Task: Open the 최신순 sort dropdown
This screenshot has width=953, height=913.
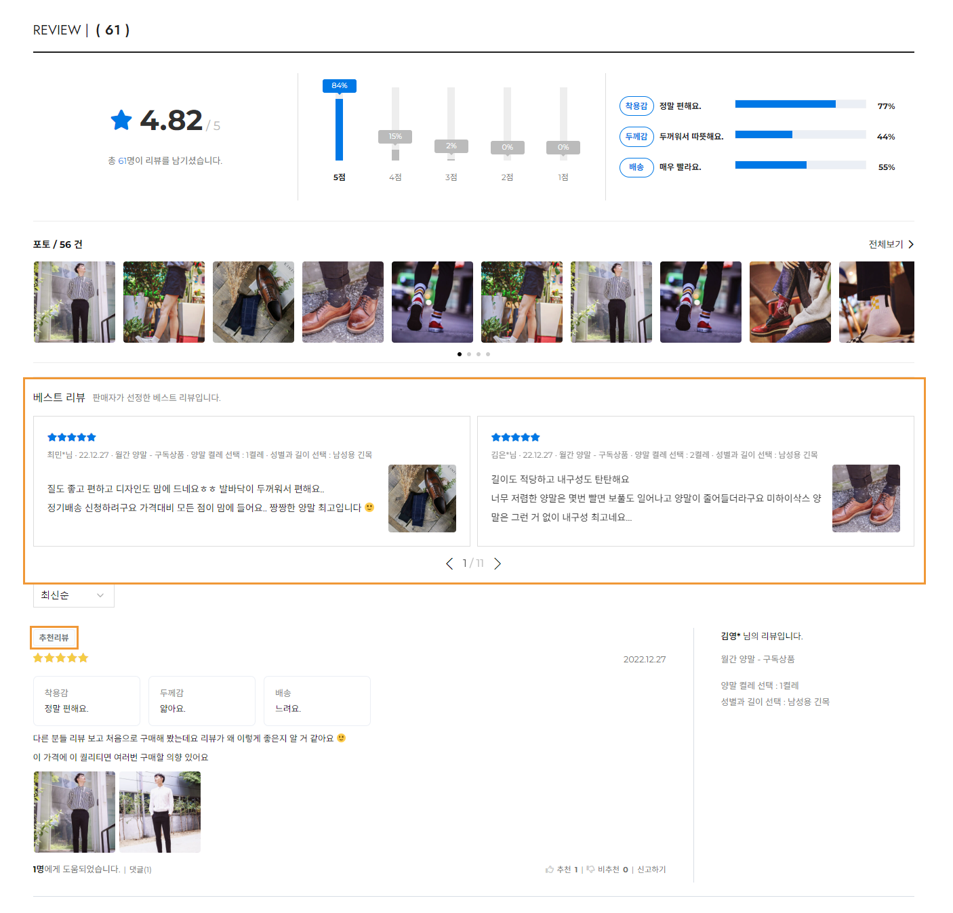Action: (73, 595)
